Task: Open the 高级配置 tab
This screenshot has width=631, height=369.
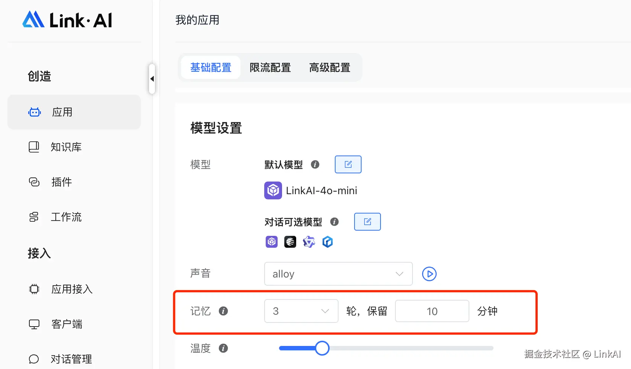Action: click(x=329, y=67)
